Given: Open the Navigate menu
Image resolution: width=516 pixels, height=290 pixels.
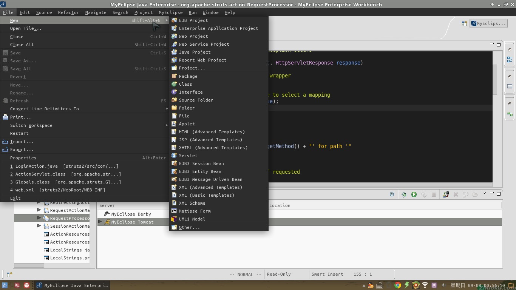Looking at the screenshot, I should pyautogui.click(x=96, y=12).
